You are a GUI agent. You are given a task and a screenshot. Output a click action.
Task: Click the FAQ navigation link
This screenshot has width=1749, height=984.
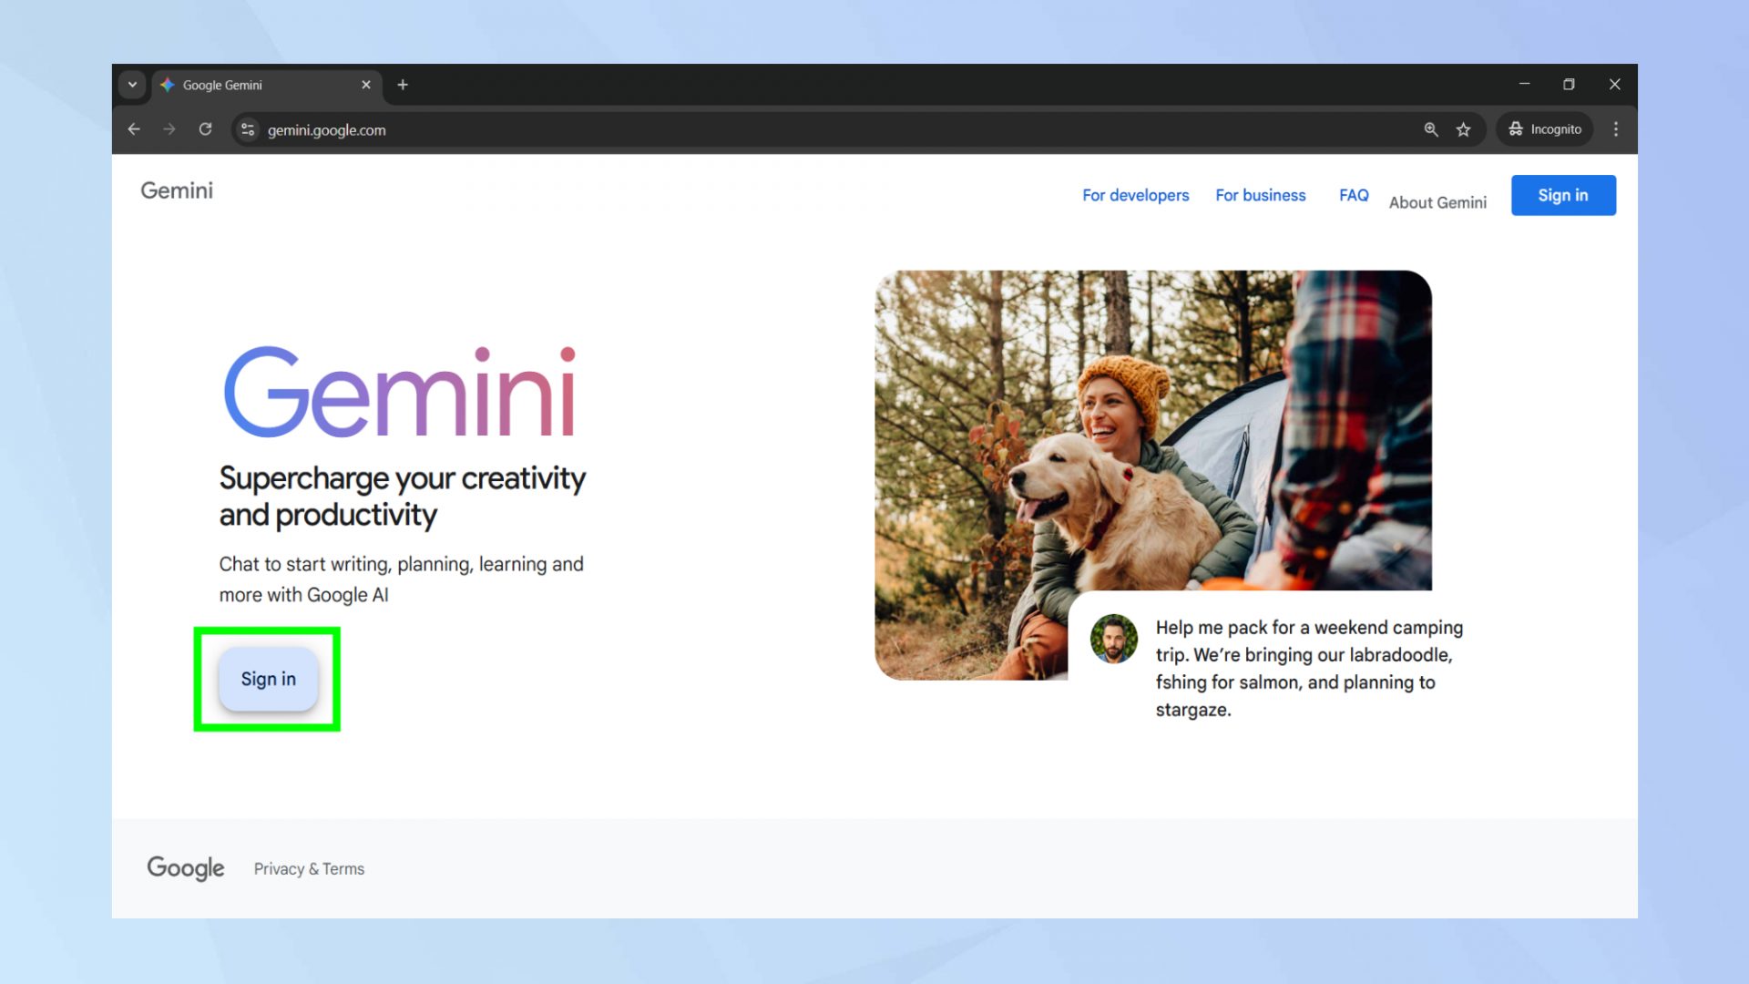1353,195
